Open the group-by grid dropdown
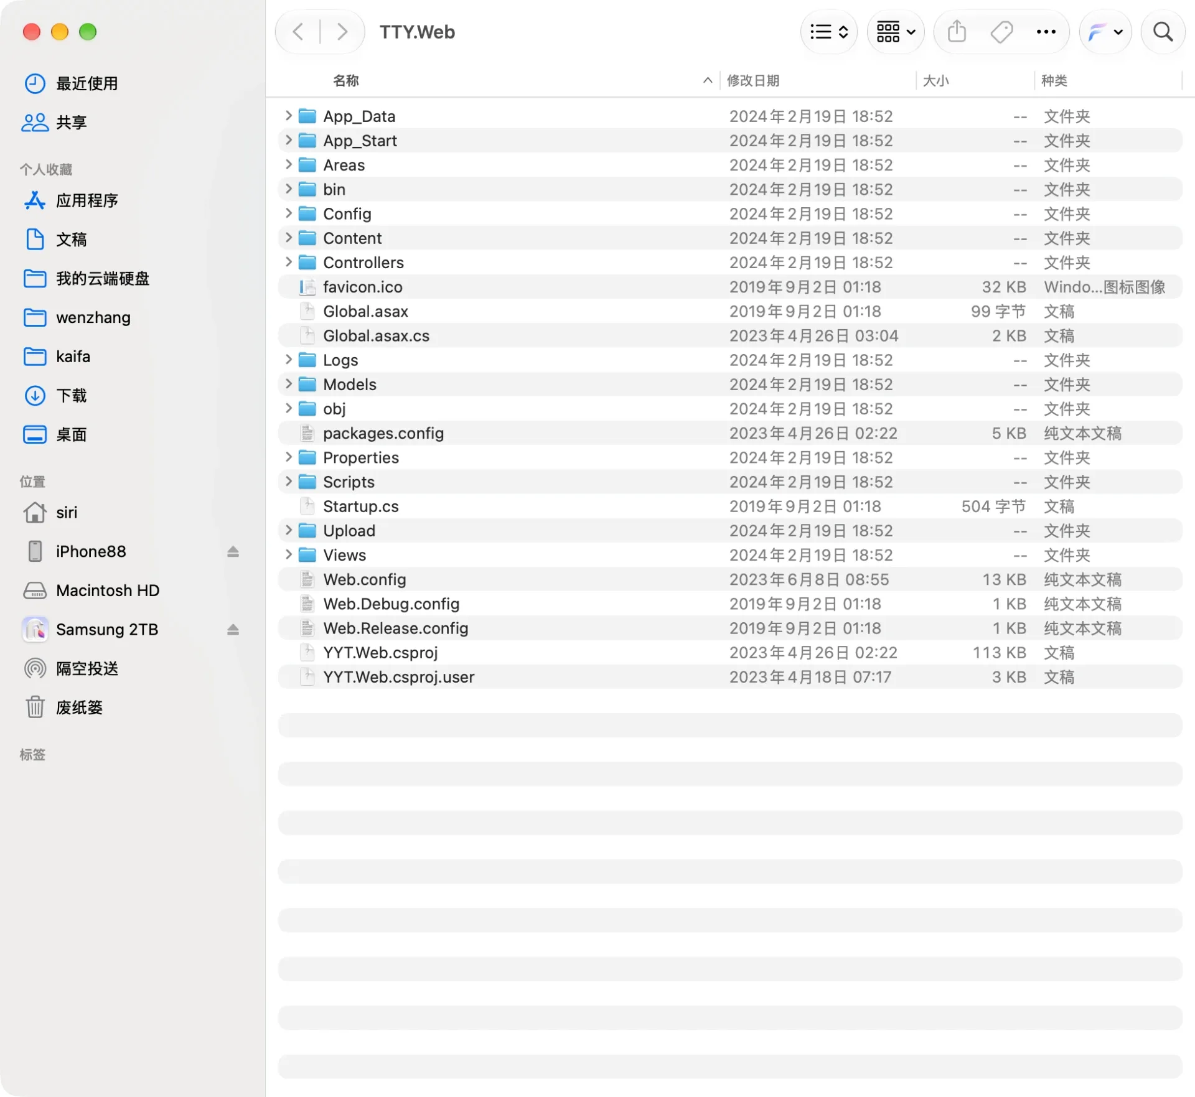The width and height of the screenshot is (1195, 1097). point(896,32)
